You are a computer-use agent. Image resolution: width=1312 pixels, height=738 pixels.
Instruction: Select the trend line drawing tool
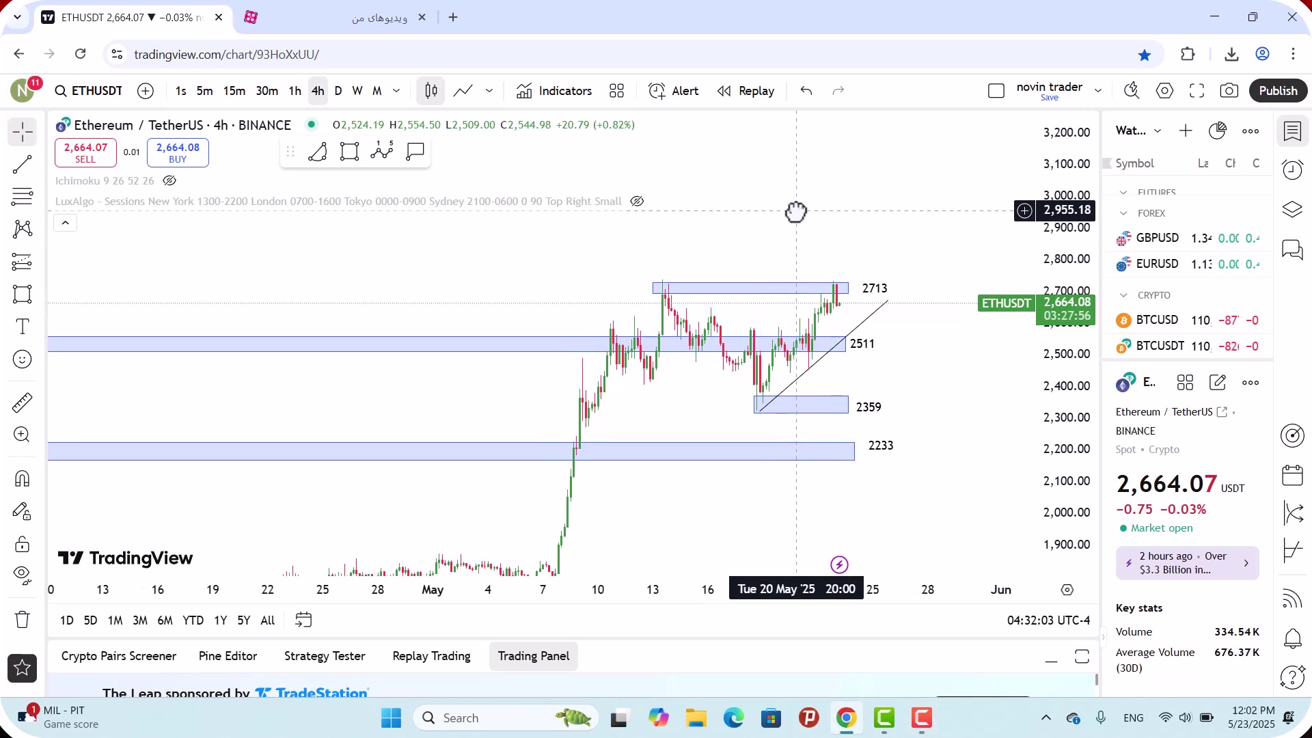point(23,165)
